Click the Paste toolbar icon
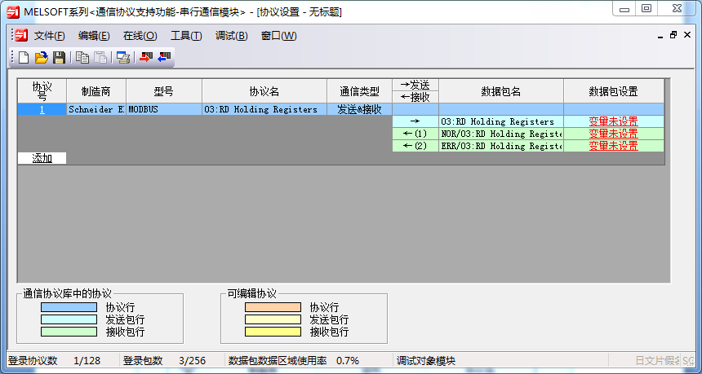The height and width of the screenshot is (374, 702). click(100, 58)
